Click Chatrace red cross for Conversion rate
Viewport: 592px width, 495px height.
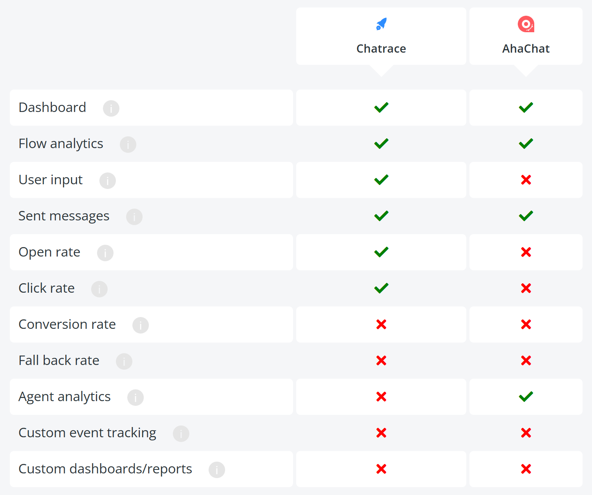pyautogui.click(x=381, y=324)
